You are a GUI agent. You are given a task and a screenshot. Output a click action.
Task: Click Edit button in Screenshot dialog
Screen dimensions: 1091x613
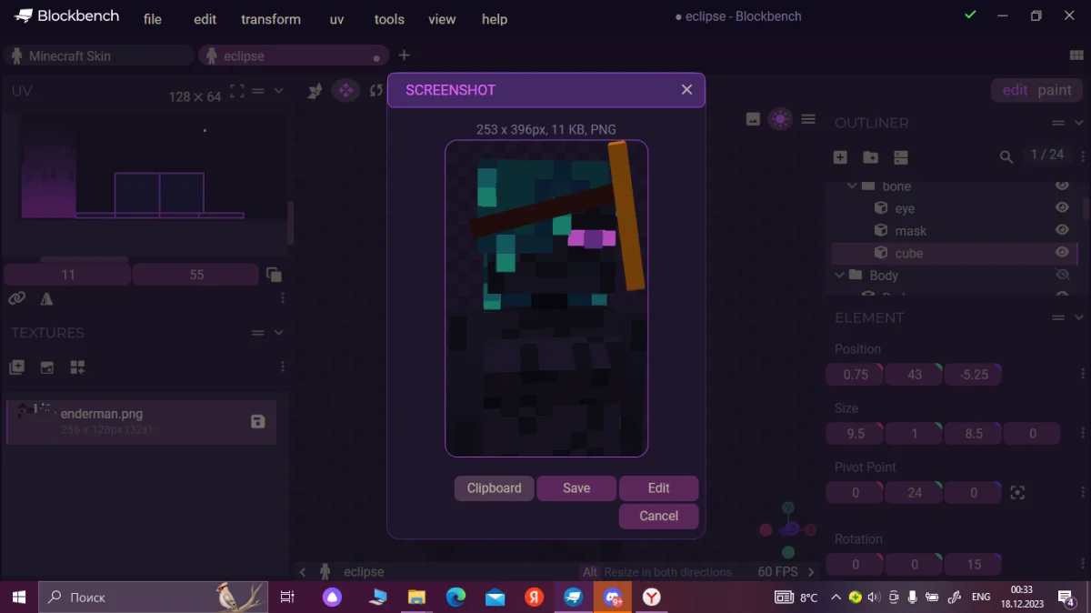[659, 488]
